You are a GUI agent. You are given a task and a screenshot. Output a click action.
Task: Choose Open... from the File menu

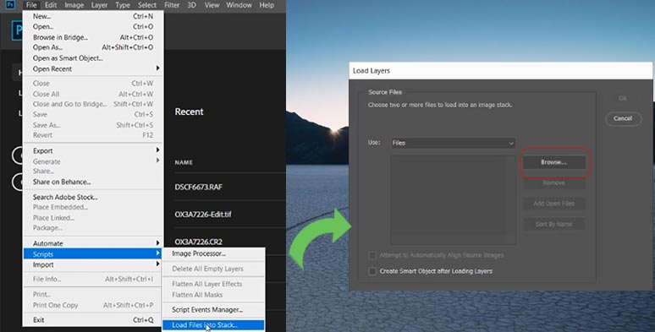pyautogui.click(x=93, y=27)
